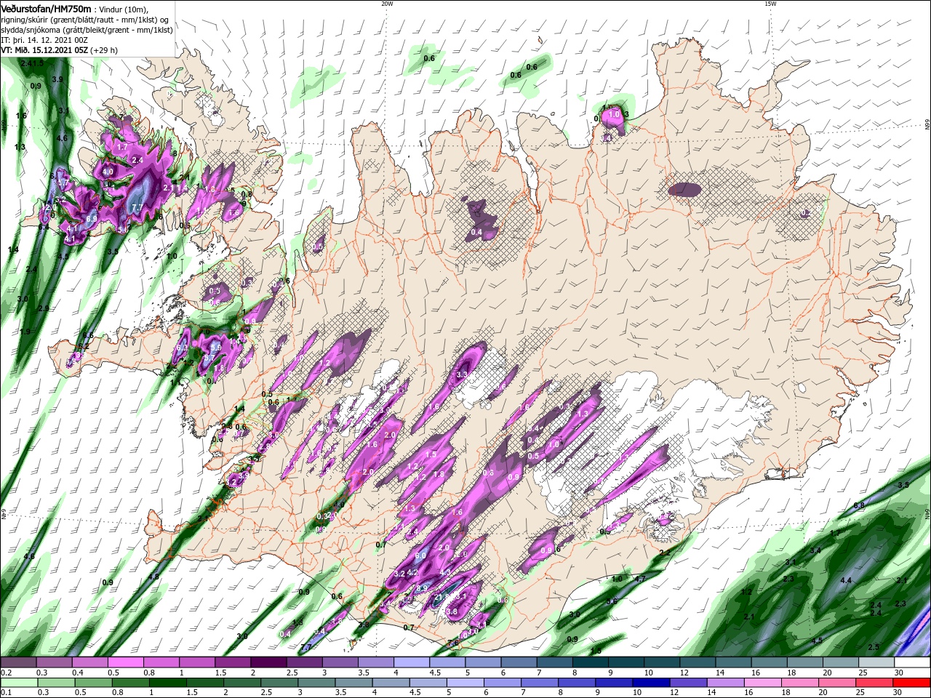This screenshot has width=931, height=698.
Task: Pick rain-scale swatch between 0.5 and 0.8
Action: tap(93, 683)
